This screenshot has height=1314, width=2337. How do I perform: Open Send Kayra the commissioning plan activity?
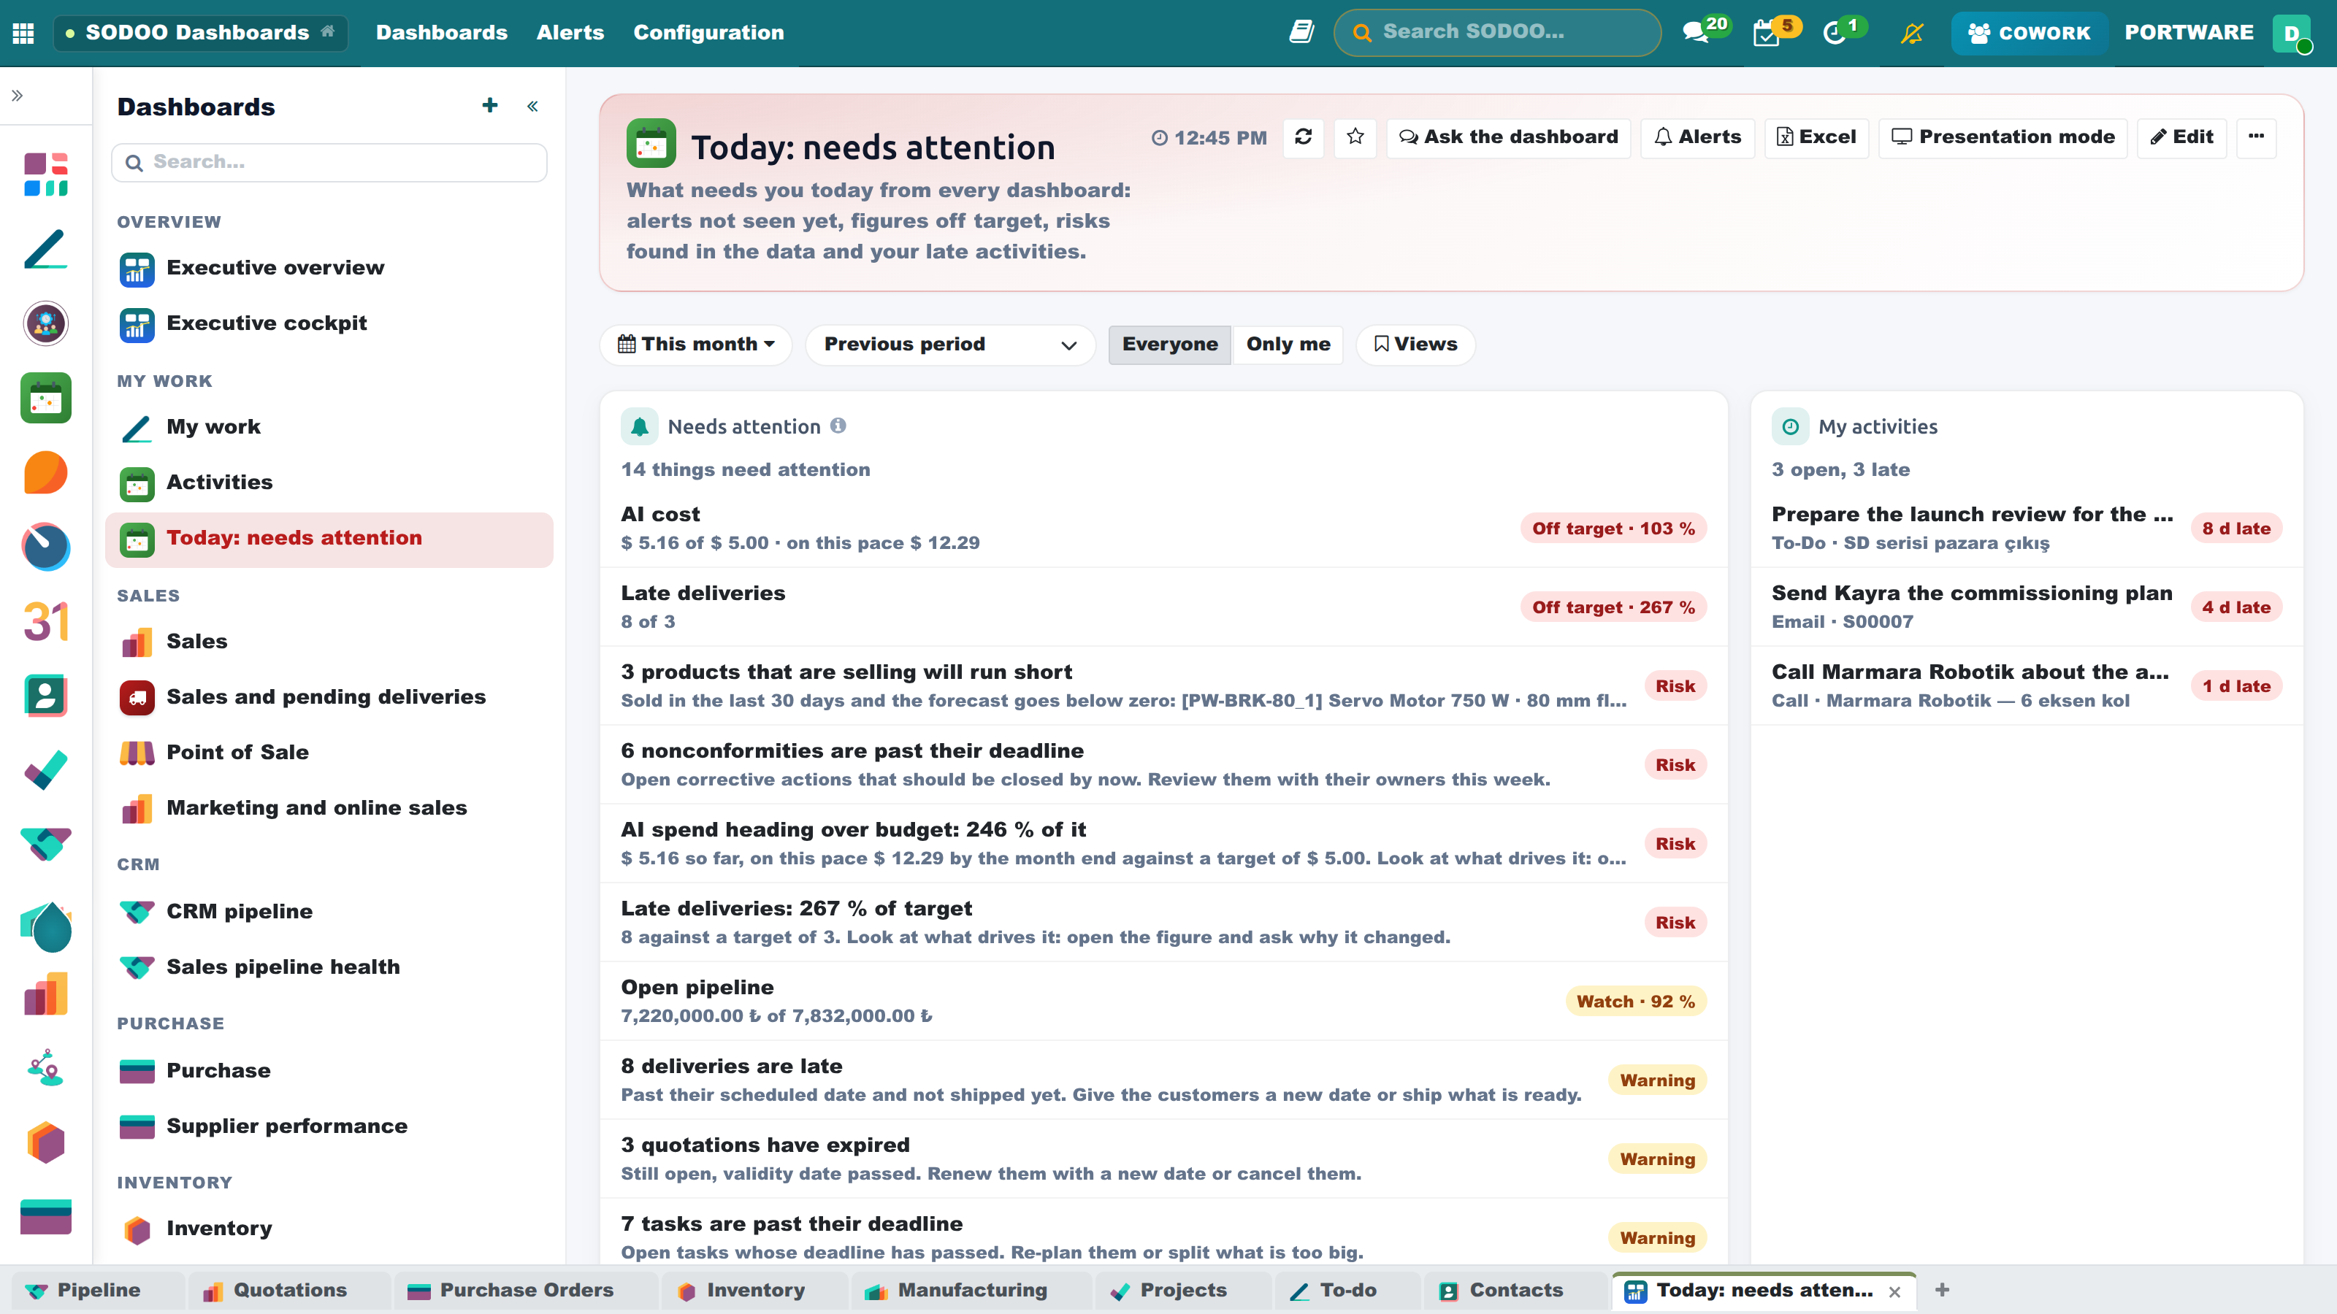pos(2026,607)
